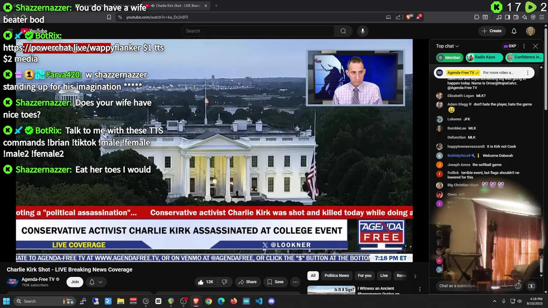Click the Join channel button
The image size is (548, 308).
(x=75, y=282)
